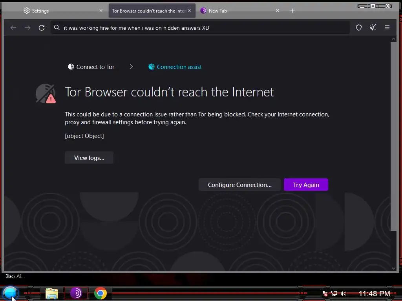
Task: Click the Connect to Tor breadcrumb
Action: click(91, 67)
